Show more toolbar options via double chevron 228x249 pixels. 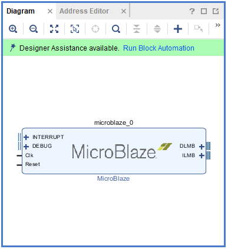tap(218, 25)
